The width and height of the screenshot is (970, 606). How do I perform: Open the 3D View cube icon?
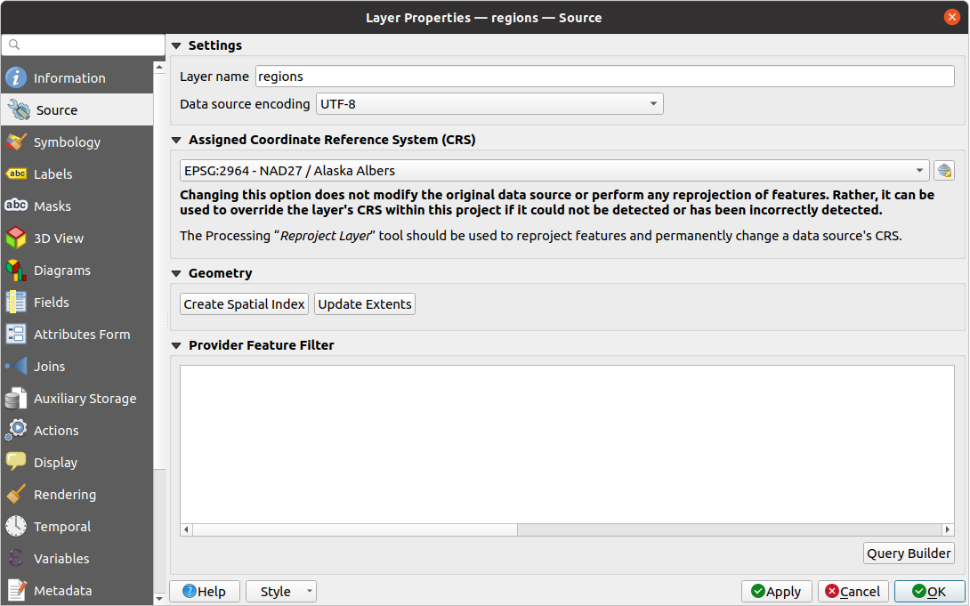click(16, 238)
